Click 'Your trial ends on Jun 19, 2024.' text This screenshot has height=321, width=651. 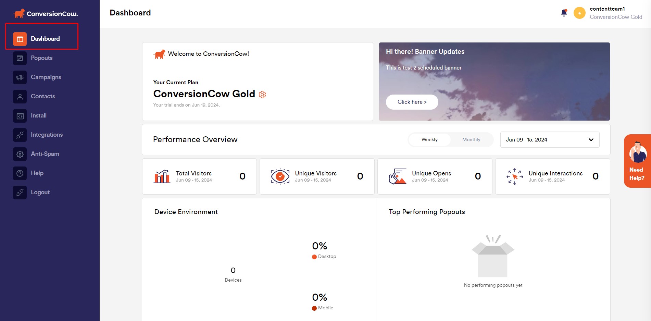pos(187,105)
